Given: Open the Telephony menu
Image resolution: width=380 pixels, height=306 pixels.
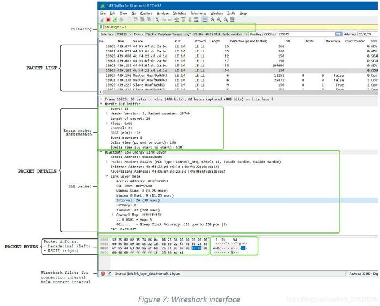Looking at the screenshot, I should tap(198, 13).
